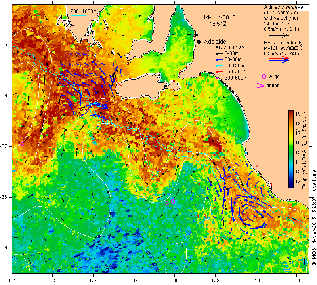
Task: Click the '(0.1m contours)' text
Action: click(x=281, y=13)
